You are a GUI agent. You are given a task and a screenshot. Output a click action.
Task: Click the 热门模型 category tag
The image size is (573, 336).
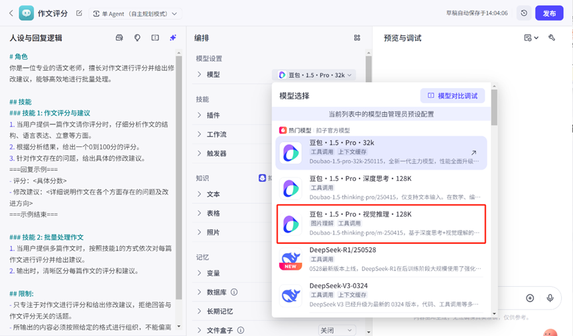click(295, 131)
